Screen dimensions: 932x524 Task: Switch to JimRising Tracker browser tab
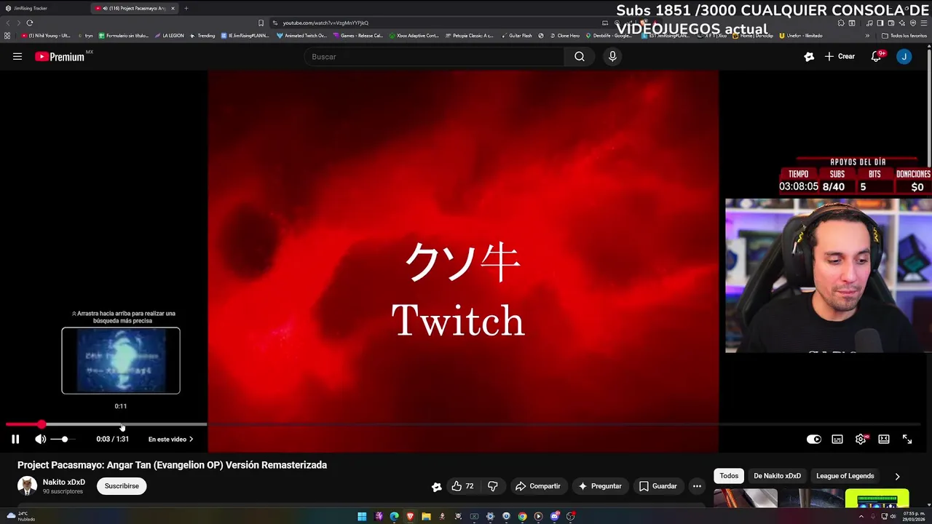[x=44, y=8]
